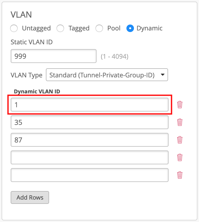The height and width of the screenshot is (222, 199).
Task: Focus the Static VLAN ID field
Action: point(53,56)
